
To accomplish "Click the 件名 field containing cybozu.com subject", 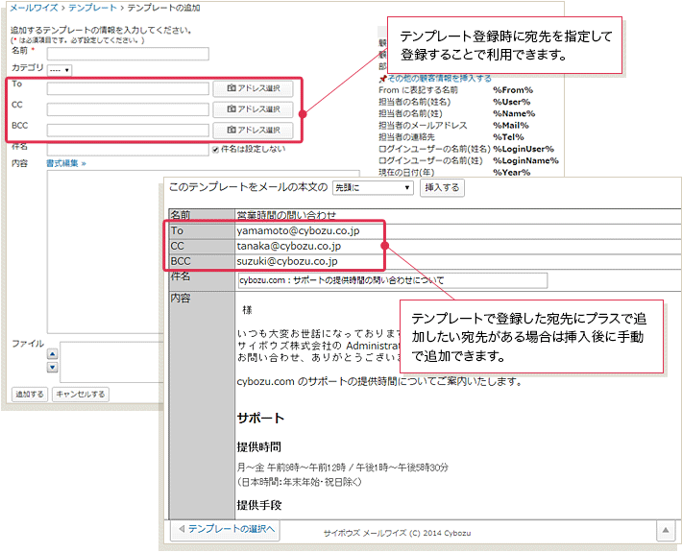I will tap(392, 280).
